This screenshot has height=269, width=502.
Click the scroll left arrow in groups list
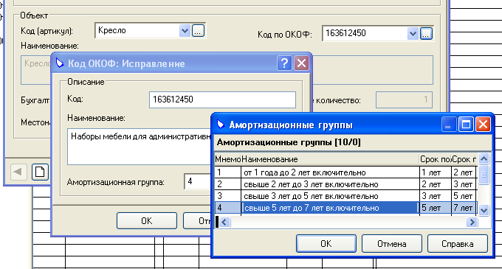pos(224,222)
